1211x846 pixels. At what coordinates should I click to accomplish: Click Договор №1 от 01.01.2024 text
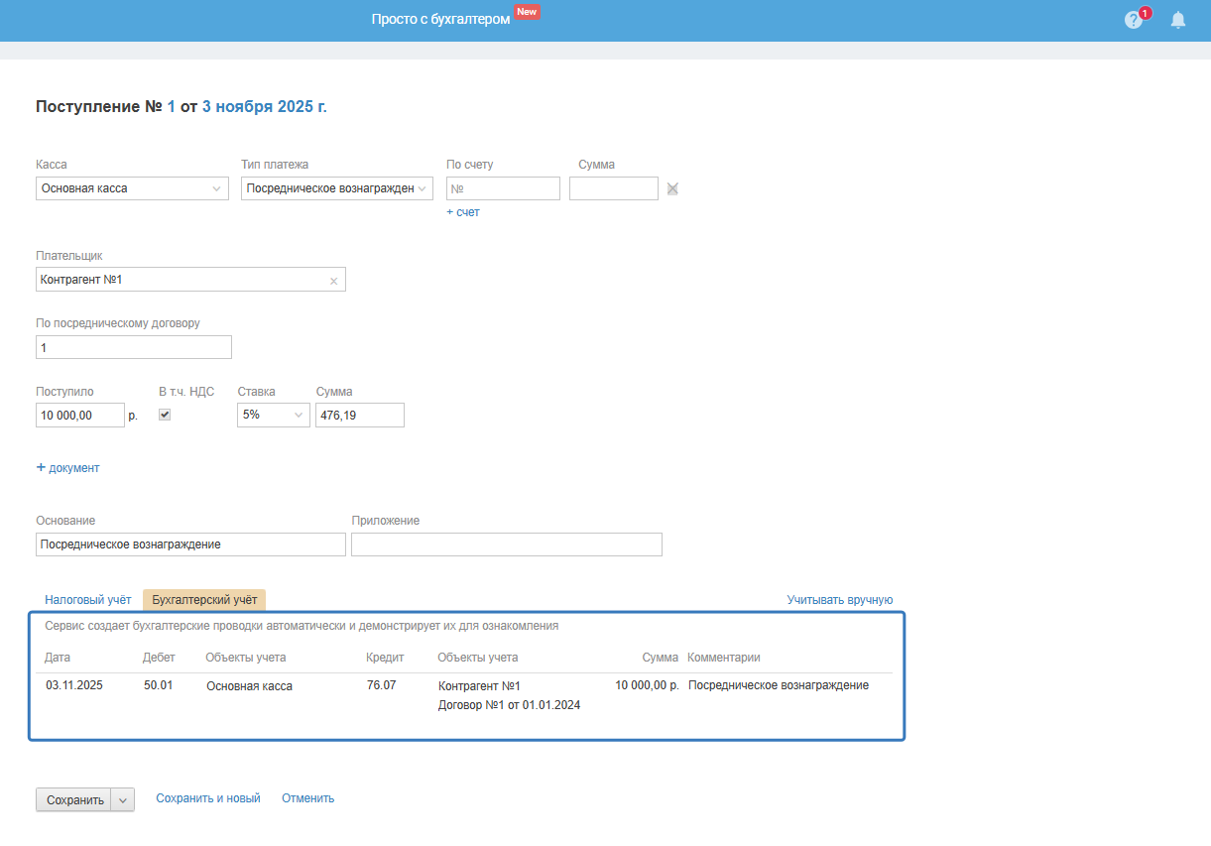pyautogui.click(x=510, y=705)
